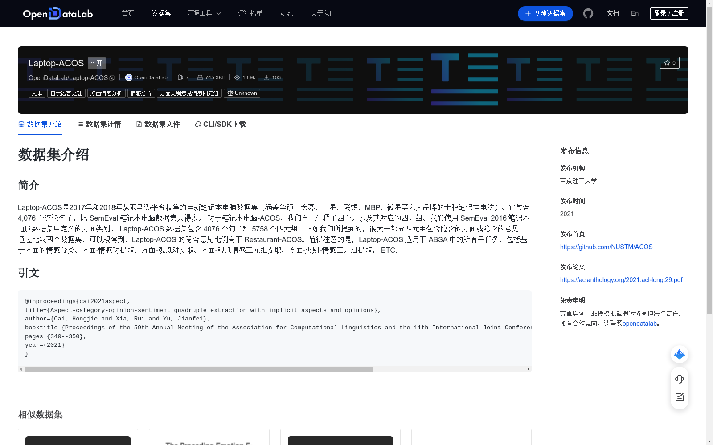Select the 数据集介绍 tab
This screenshot has width=713, height=445.
point(40,124)
